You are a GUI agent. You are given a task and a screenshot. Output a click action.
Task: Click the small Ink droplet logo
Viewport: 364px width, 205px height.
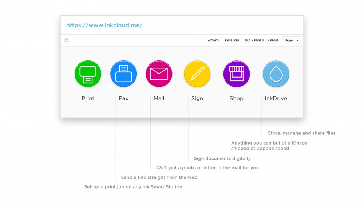(x=66, y=40)
